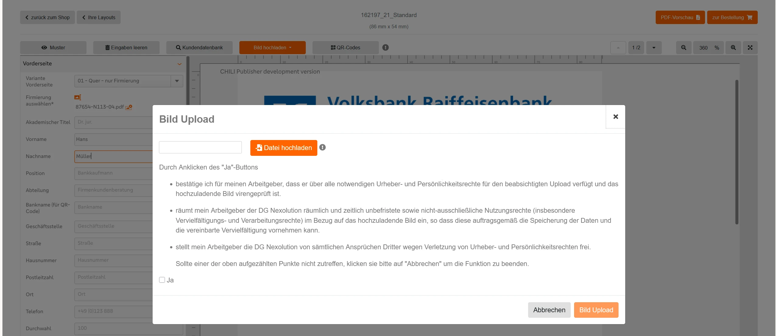Close the Bild Upload dialog
The width and height of the screenshot is (776, 336).
click(616, 117)
